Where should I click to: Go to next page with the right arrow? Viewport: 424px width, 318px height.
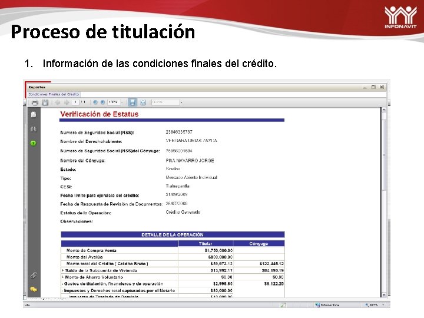tap(67, 102)
